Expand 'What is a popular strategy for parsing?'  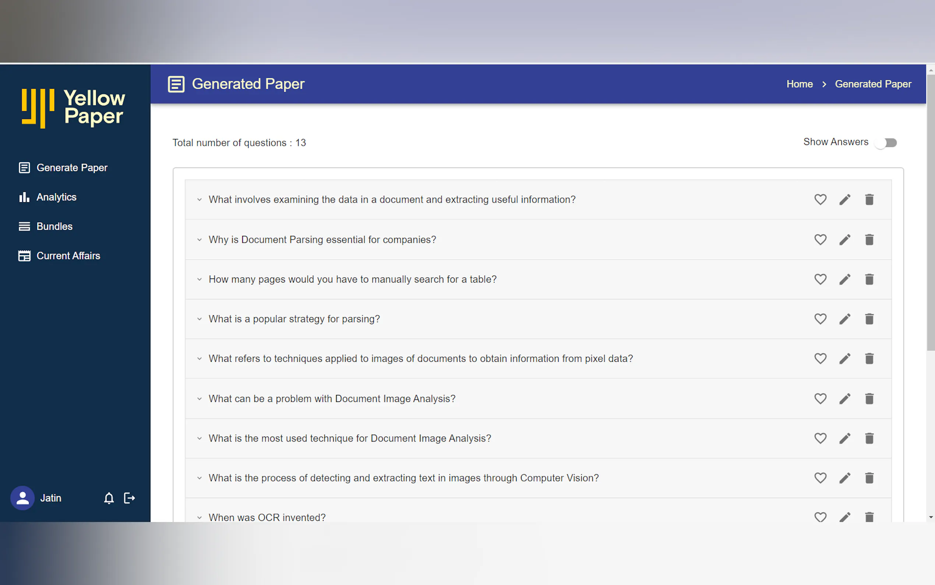(200, 319)
